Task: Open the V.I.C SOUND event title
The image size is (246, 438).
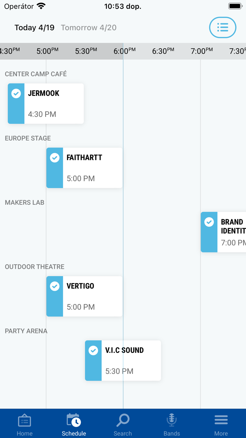Action: [x=124, y=350]
